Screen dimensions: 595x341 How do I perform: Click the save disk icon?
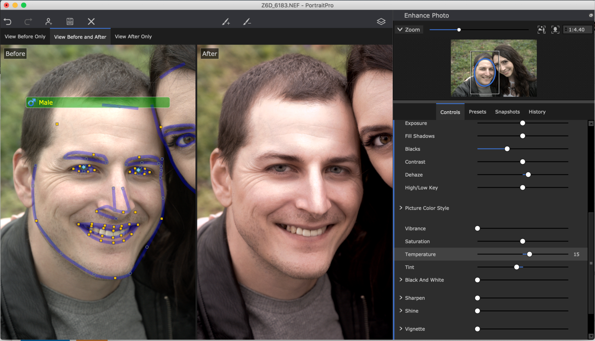[x=70, y=22]
